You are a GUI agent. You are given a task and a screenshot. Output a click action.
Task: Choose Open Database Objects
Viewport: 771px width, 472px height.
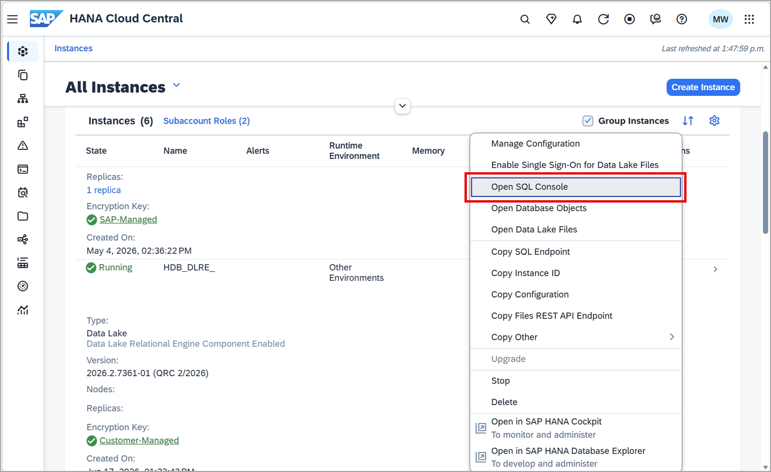tap(576, 208)
